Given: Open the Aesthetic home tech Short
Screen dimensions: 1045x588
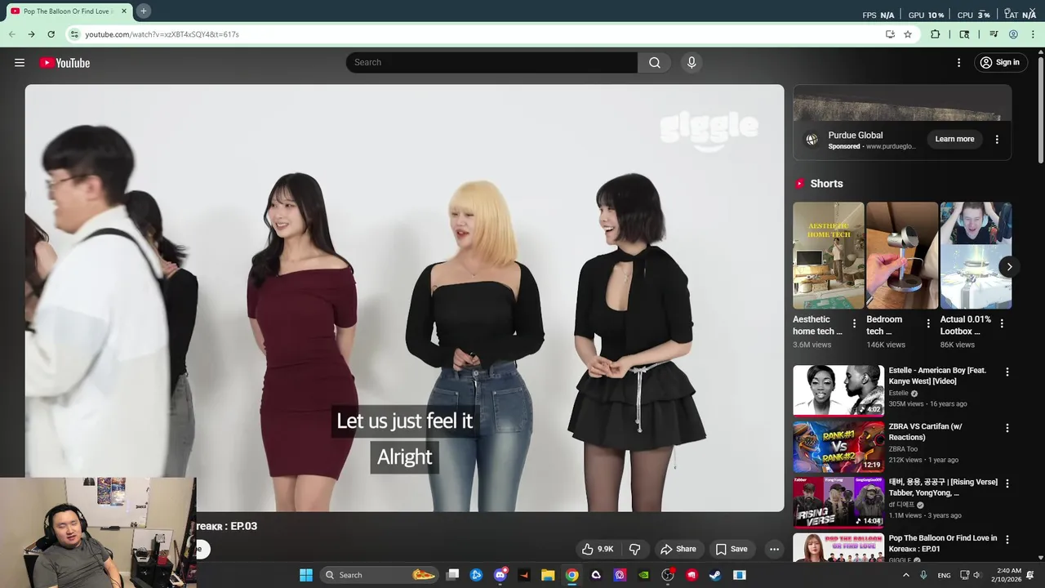Looking at the screenshot, I should 828,256.
